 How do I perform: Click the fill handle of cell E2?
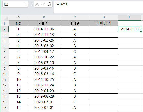coord(141,32)
